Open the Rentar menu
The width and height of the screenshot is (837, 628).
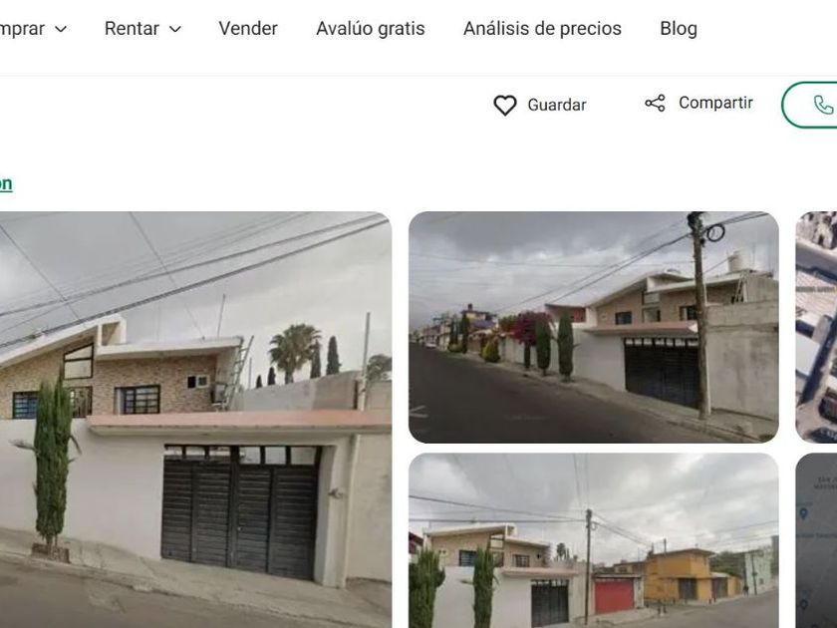(132, 28)
